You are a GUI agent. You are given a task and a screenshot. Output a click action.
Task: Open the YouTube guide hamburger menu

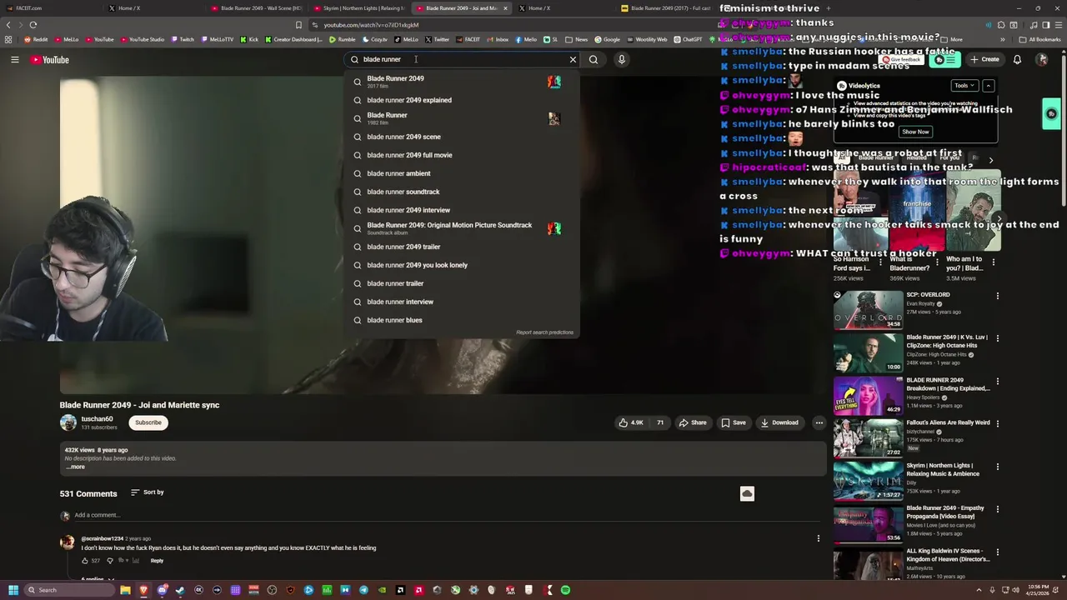[14, 59]
